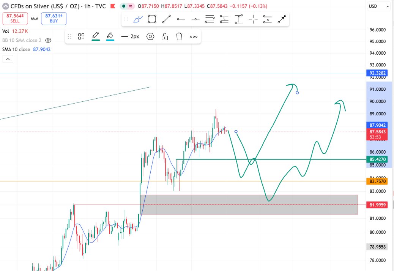
Task: Click the 87.5648 SELL button
Action: point(15,18)
